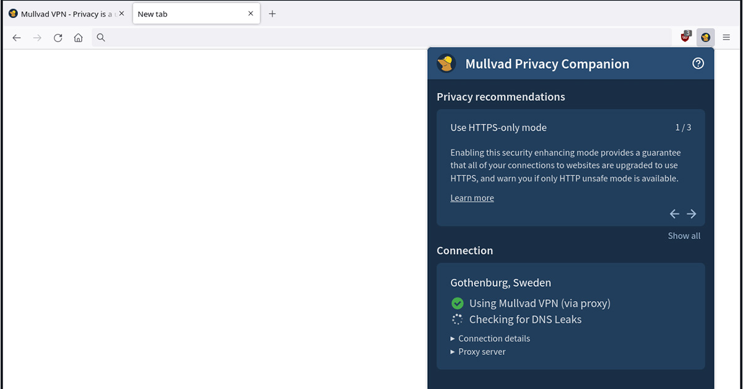Open the help question mark icon
Image resolution: width=743 pixels, height=389 pixels.
(698, 63)
